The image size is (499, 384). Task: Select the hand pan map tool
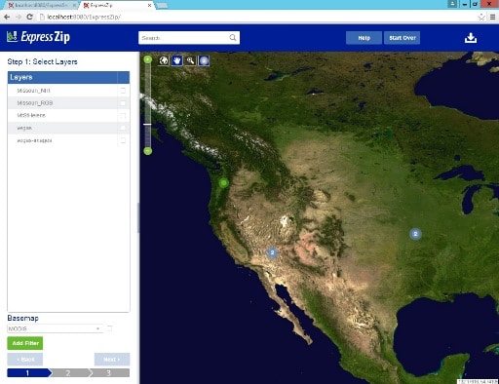[177, 60]
